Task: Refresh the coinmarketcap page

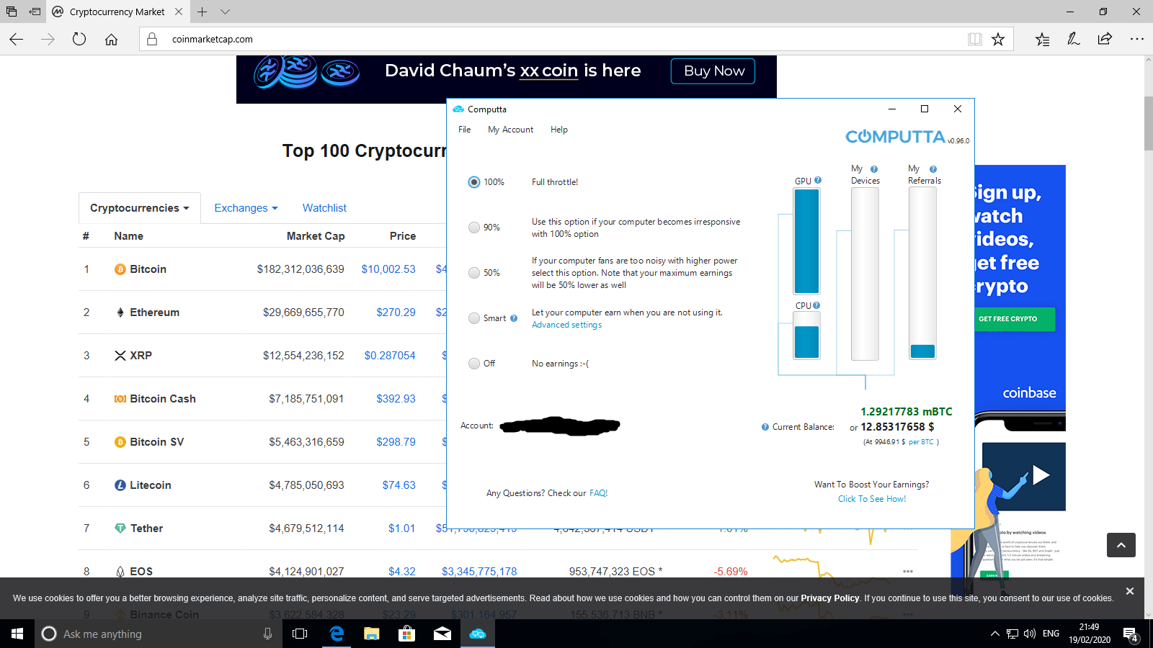Action: 79,39
